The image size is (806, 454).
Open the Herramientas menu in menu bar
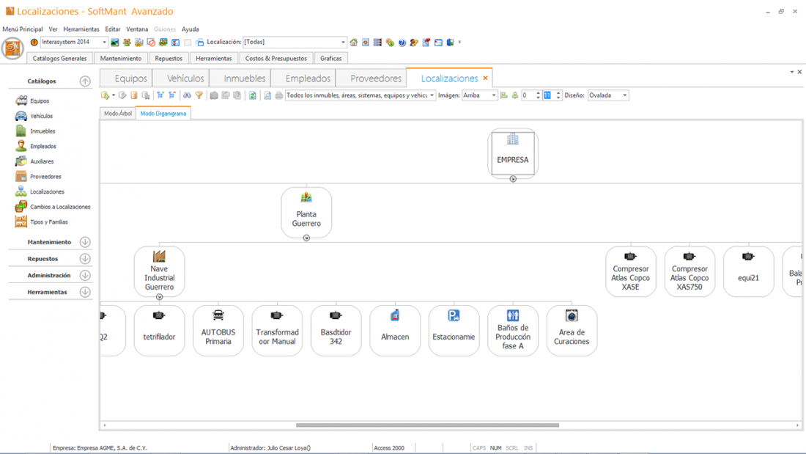81,29
